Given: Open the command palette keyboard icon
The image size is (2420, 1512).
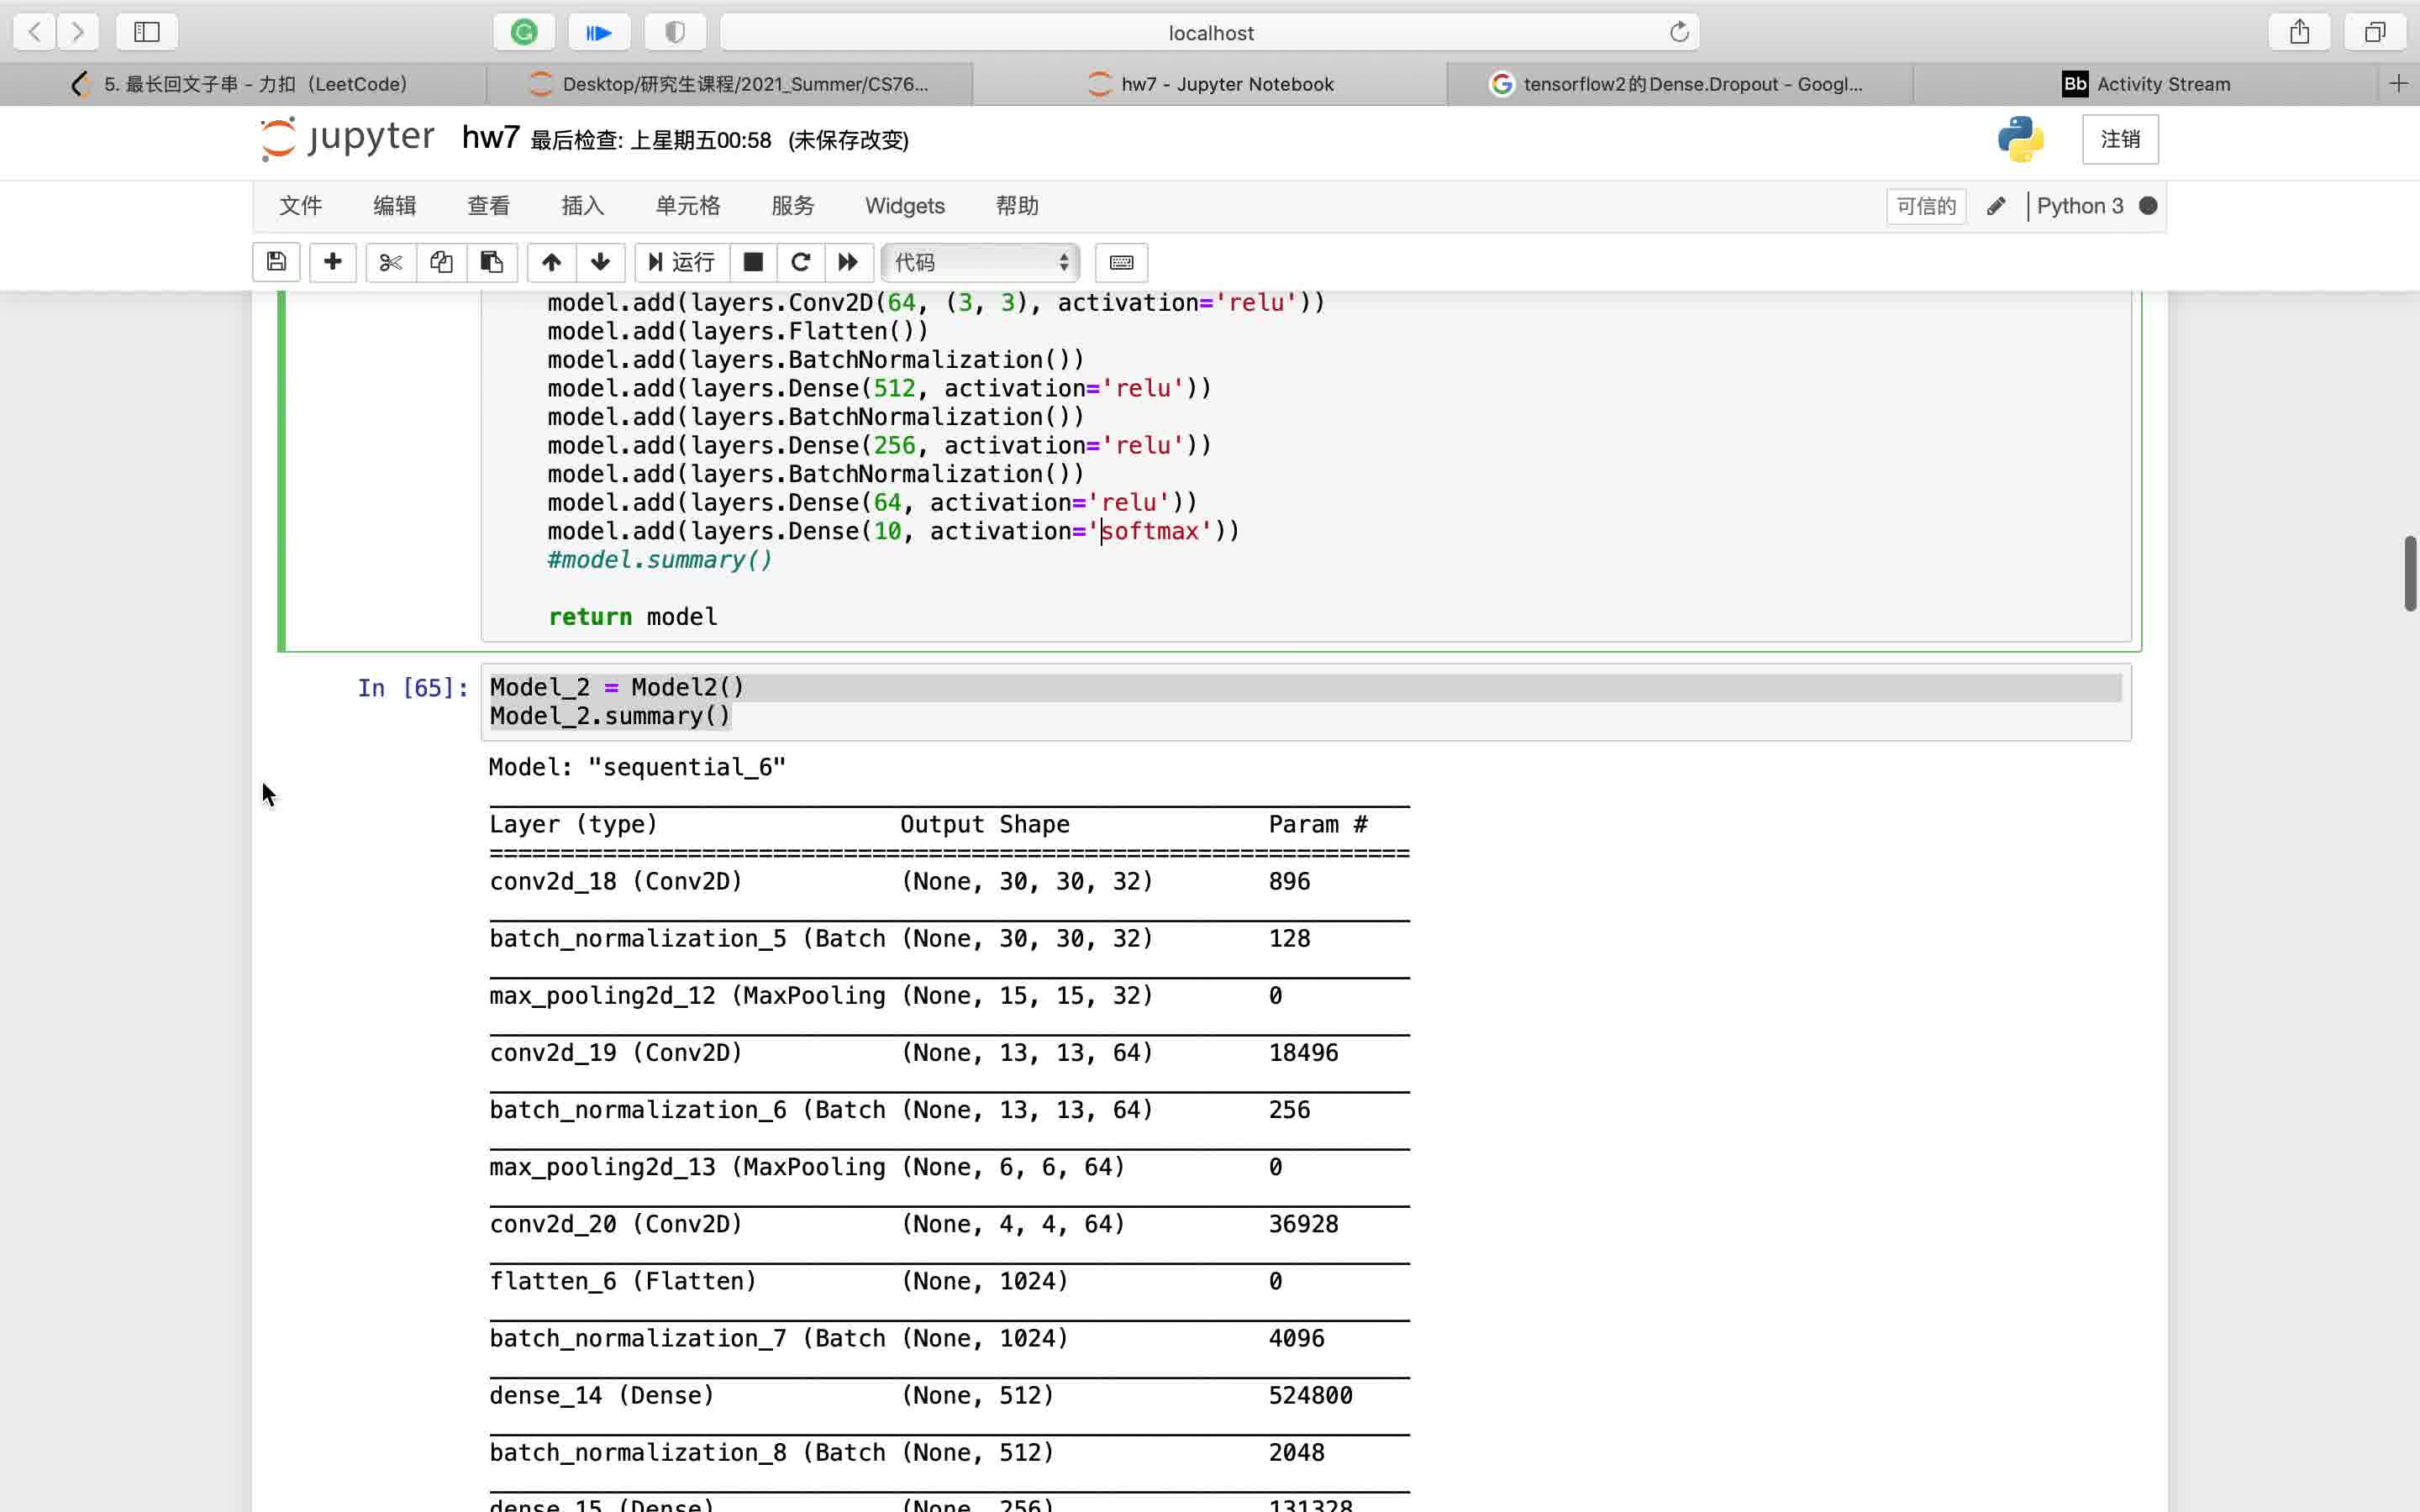Looking at the screenshot, I should (x=1121, y=262).
